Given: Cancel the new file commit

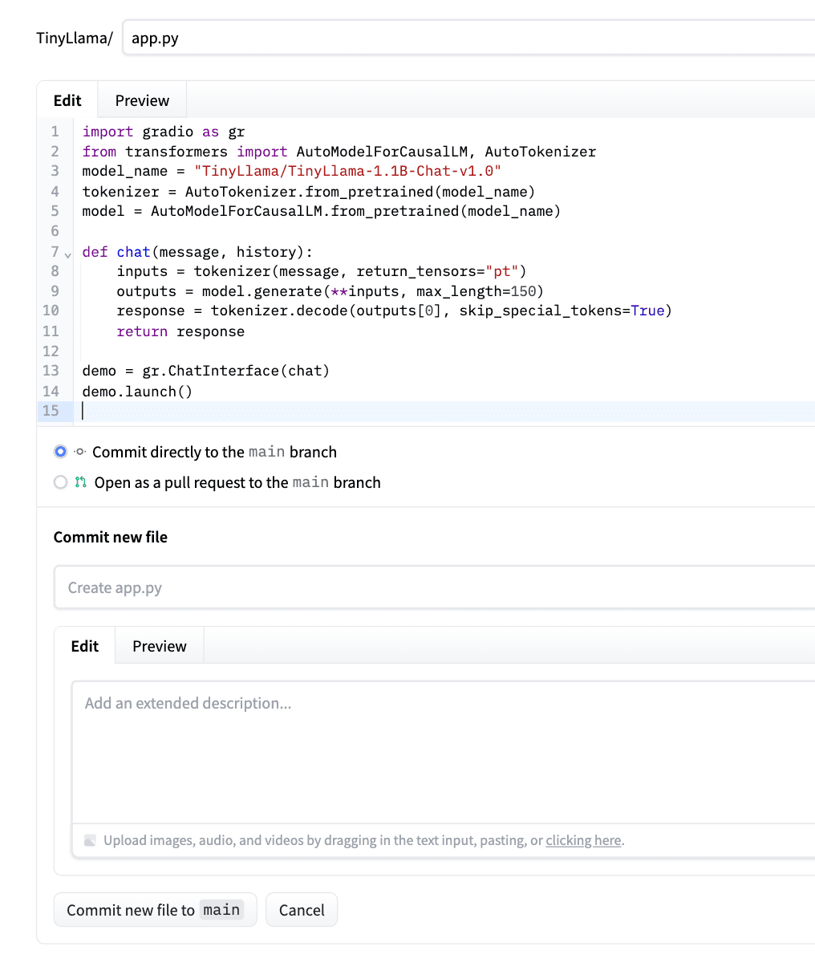Looking at the screenshot, I should (x=301, y=909).
